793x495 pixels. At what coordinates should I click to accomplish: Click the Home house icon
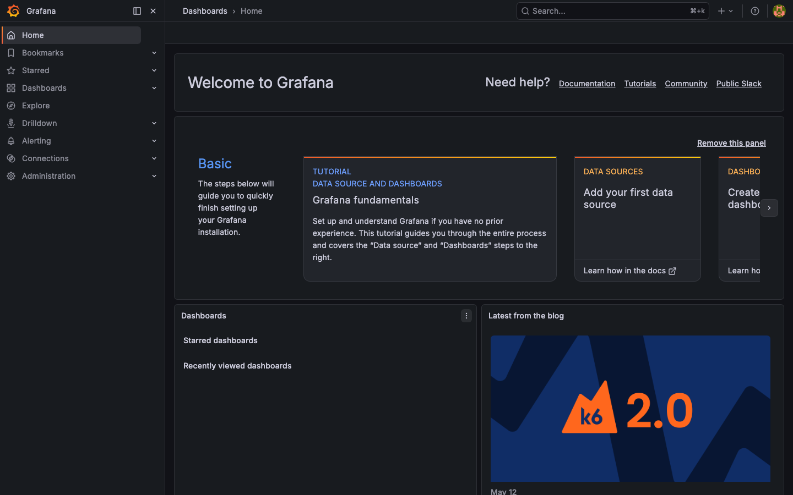tap(11, 35)
